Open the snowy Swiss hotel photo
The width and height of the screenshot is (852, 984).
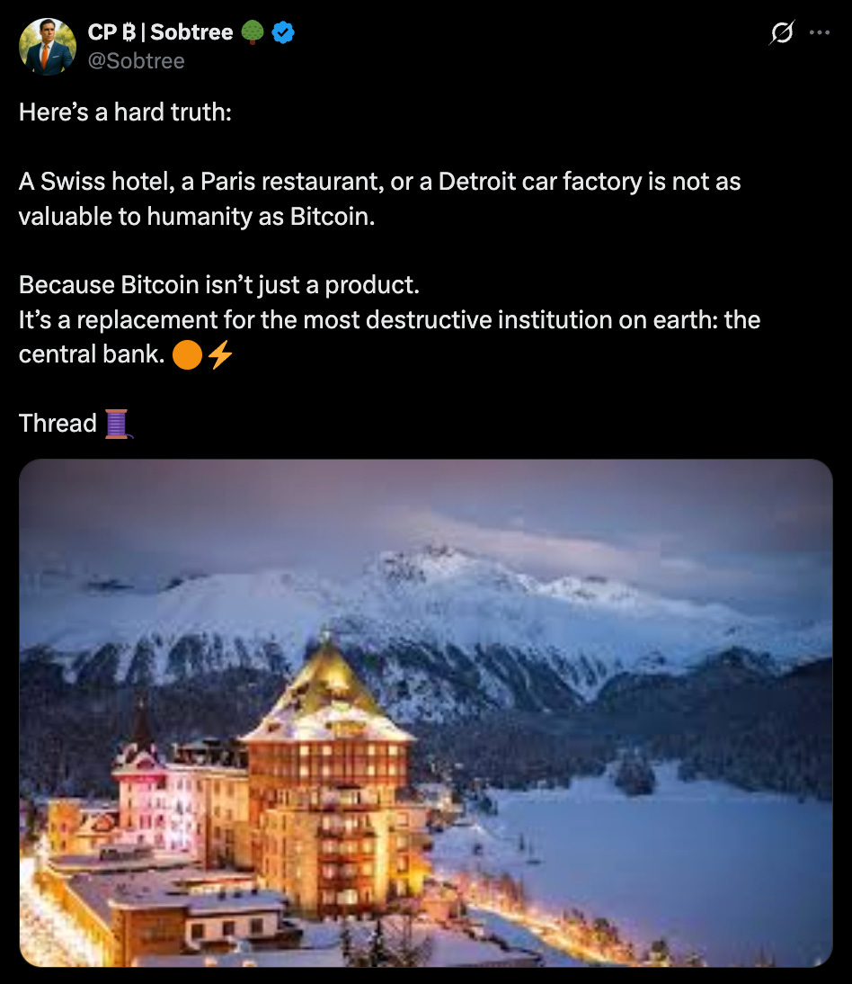click(x=426, y=713)
